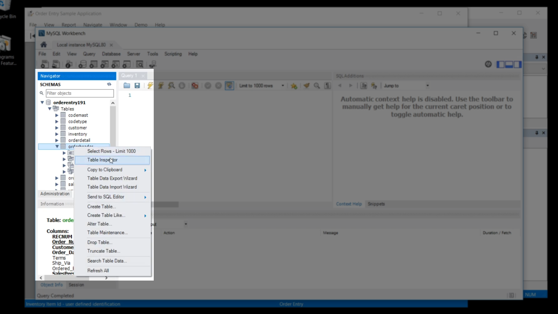Image resolution: width=558 pixels, height=314 pixels.
Task: Open the Administration tab
Action: click(55, 194)
